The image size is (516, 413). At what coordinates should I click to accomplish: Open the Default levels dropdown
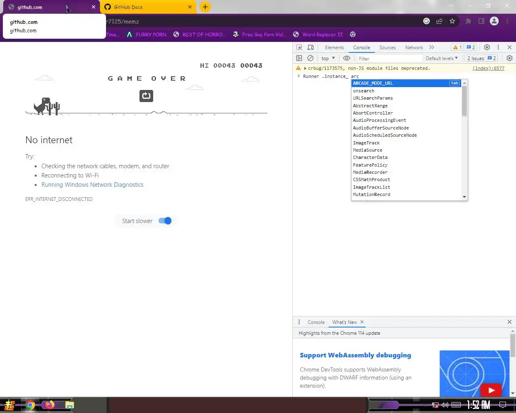(442, 58)
